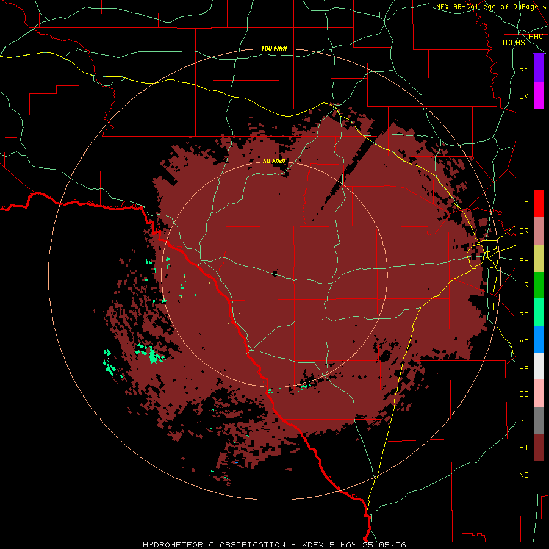
Task: Click the UK magenta legend swatch
Action: point(539,96)
